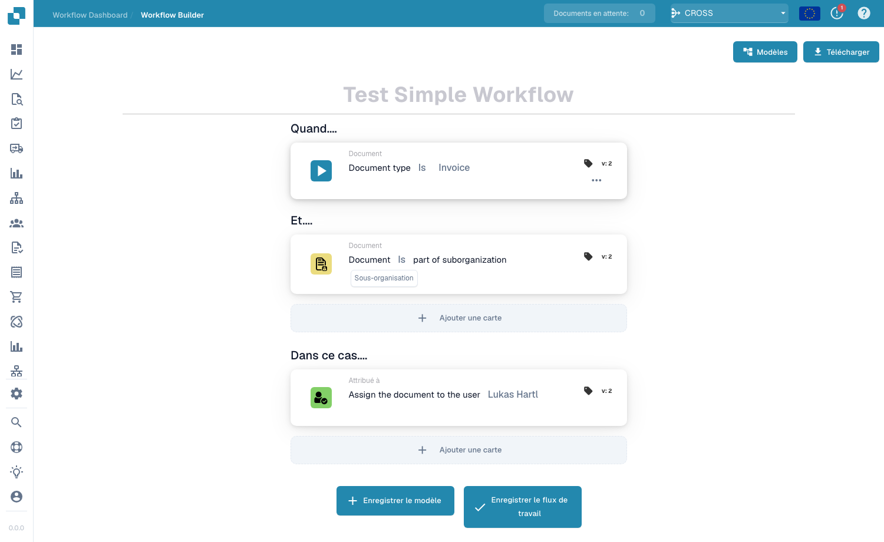Click the tag icon on suborganization card
884x542 pixels.
[588, 256]
